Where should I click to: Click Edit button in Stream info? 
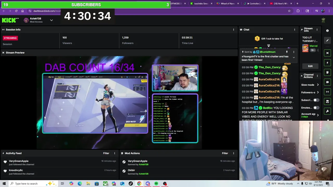pos(310,66)
